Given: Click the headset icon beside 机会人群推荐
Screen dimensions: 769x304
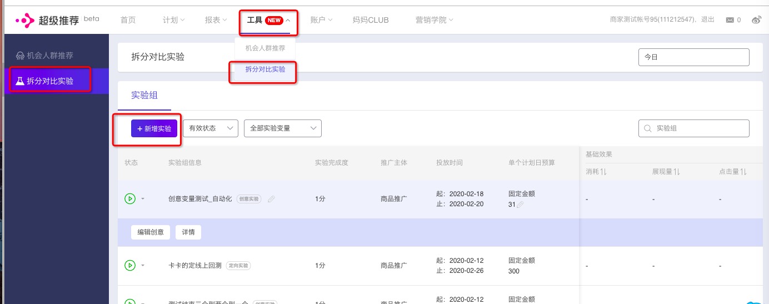Looking at the screenshot, I should tap(20, 56).
